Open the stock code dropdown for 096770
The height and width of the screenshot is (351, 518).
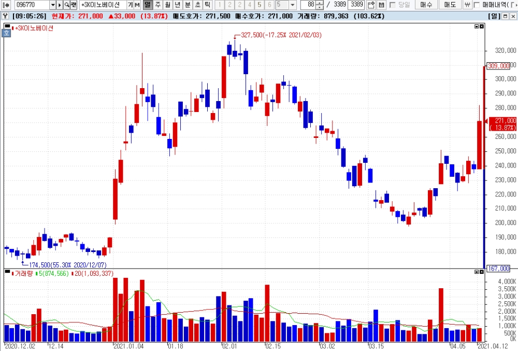[x=53, y=5]
